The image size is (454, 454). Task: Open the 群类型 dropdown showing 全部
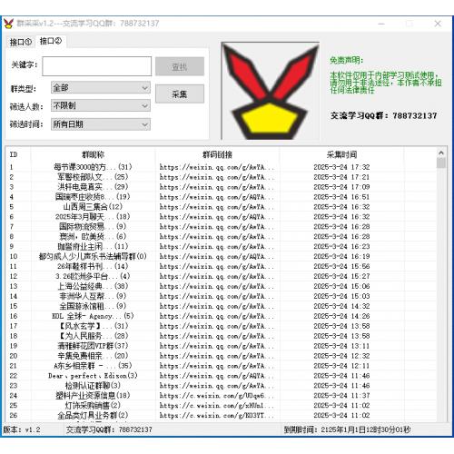click(101, 88)
